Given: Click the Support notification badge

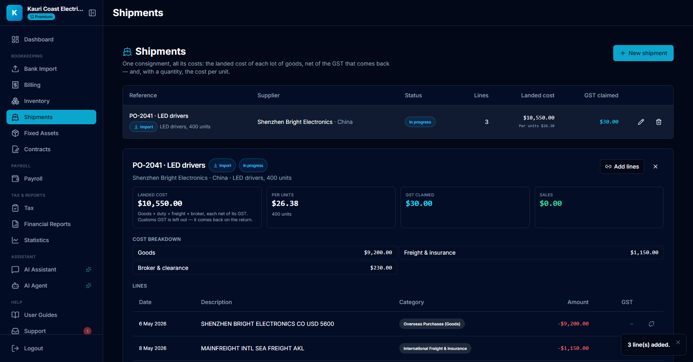Looking at the screenshot, I should click(x=87, y=331).
